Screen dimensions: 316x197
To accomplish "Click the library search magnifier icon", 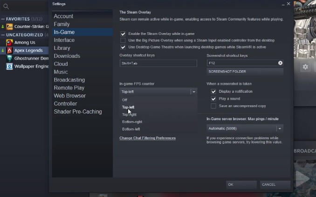I will click(6, 7).
